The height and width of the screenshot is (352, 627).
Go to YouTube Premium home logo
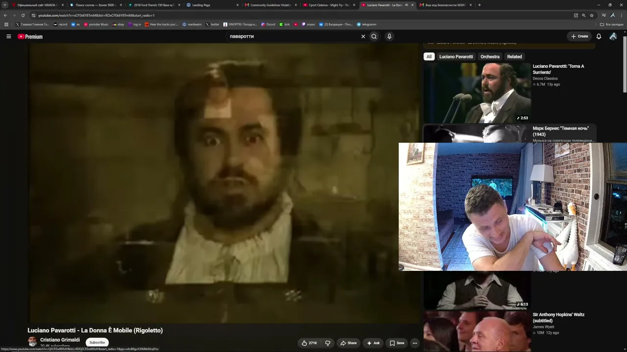click(30, 37)
